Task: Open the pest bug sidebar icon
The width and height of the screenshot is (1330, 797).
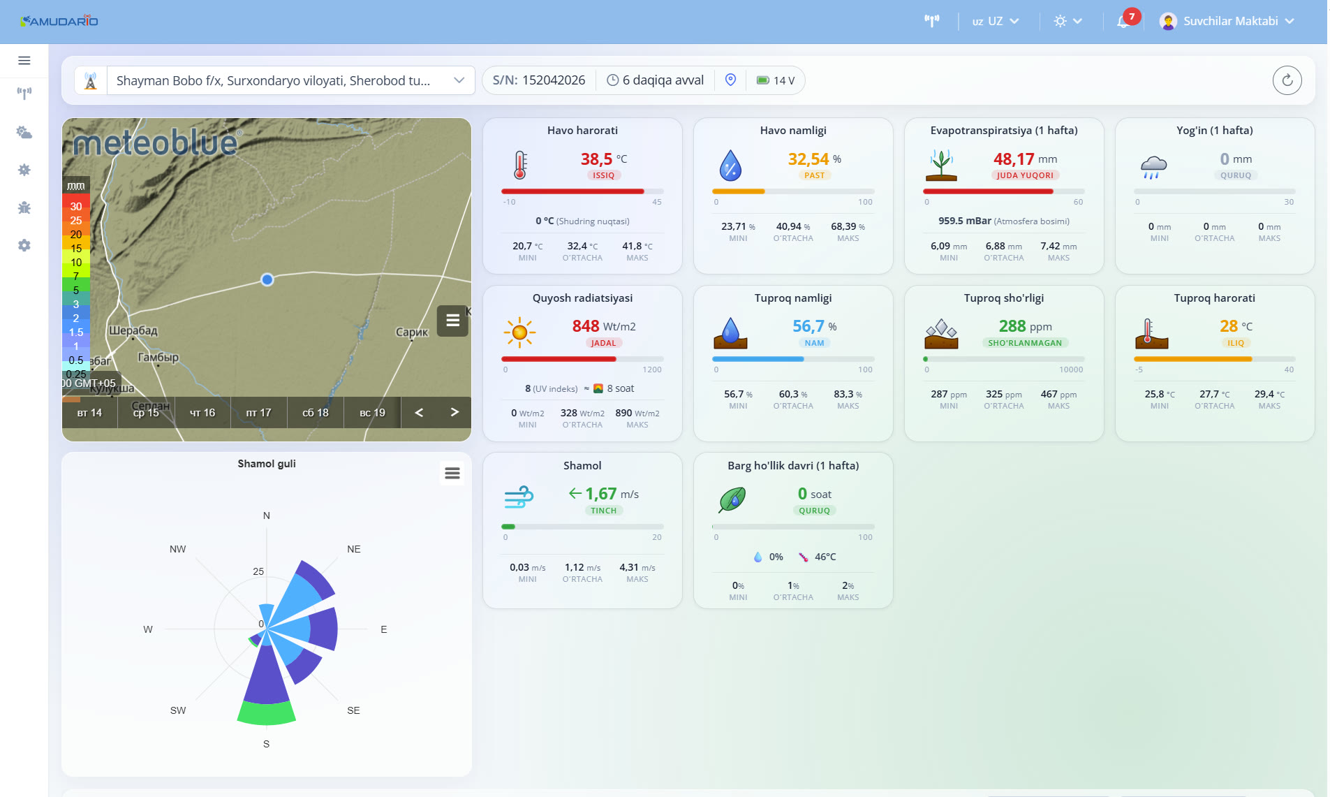Action: pyautogui.click(x=24, y=207)
